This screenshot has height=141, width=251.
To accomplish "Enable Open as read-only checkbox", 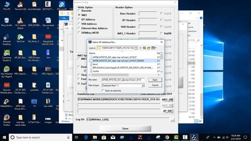I will 103,90.
